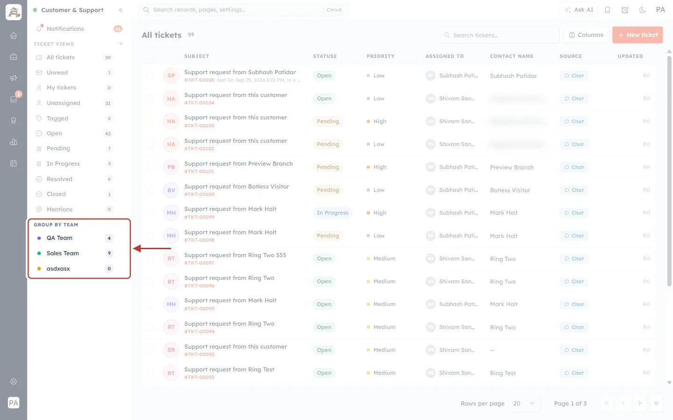The image size is (673, 420).
Task: Open the home icon in left rail
Action: 14,35
